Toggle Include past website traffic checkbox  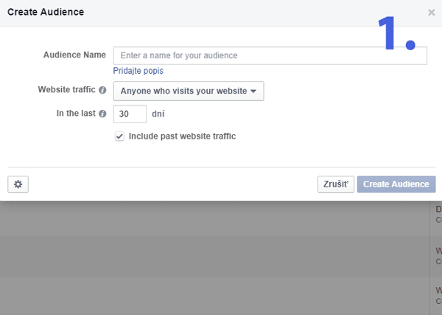point(119,136)
